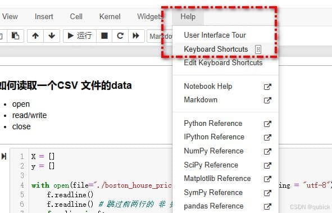This screenshot has width=332, height=213.
Task: Click external link icon beside Markdown
Action: [x=267, y=100]
